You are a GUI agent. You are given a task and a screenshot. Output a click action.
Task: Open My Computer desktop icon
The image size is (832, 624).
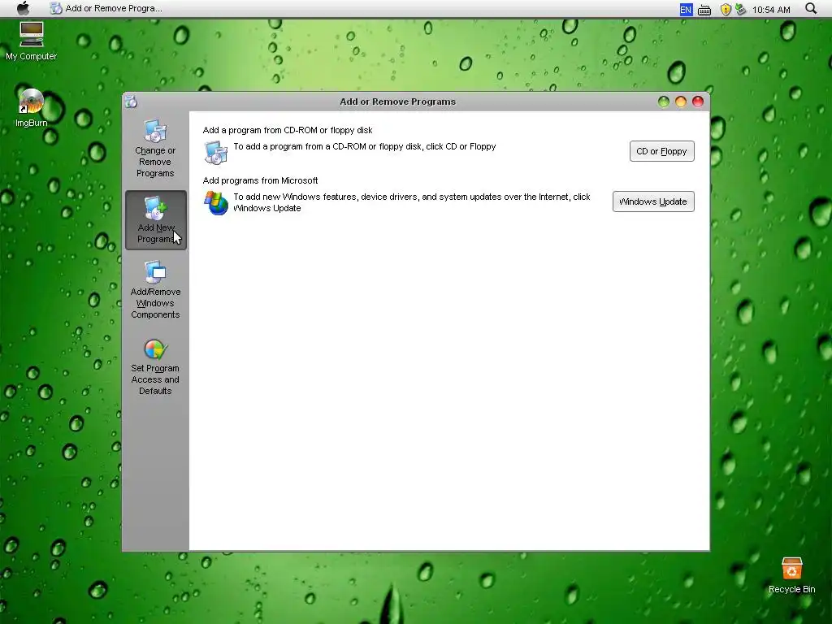pyautogui.click(x=32, y=41)
